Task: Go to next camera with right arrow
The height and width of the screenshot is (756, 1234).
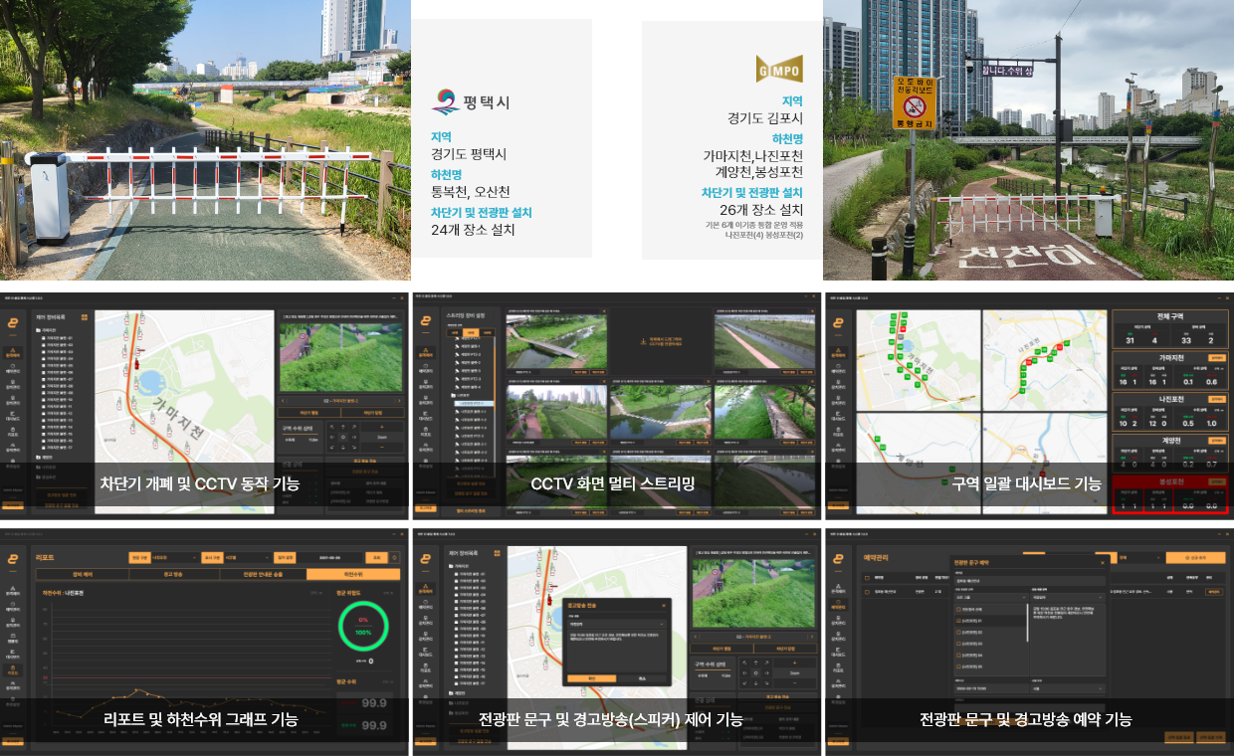Action: 399,400
